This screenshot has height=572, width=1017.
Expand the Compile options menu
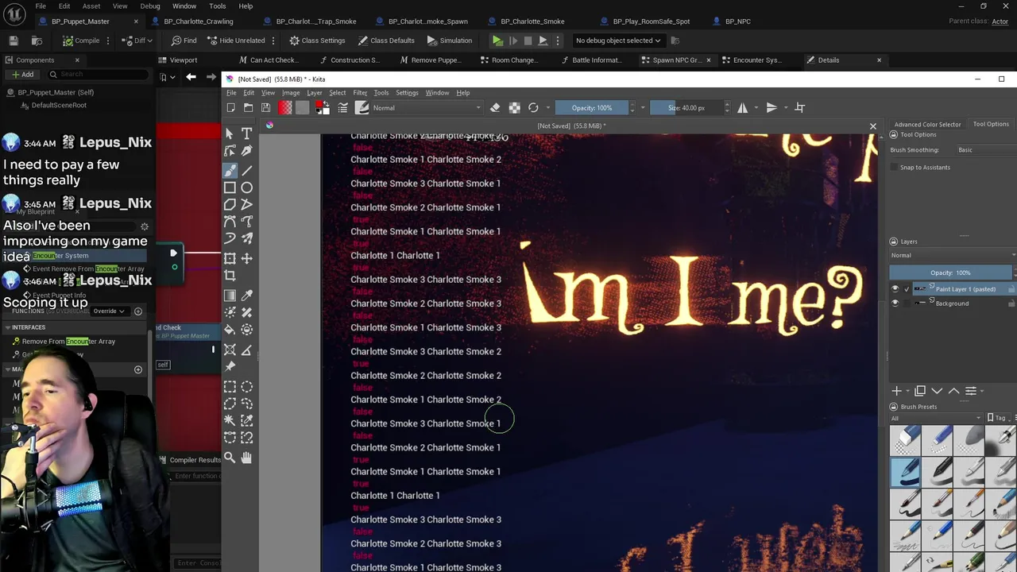pyautogui.click(x=108, y=41)
